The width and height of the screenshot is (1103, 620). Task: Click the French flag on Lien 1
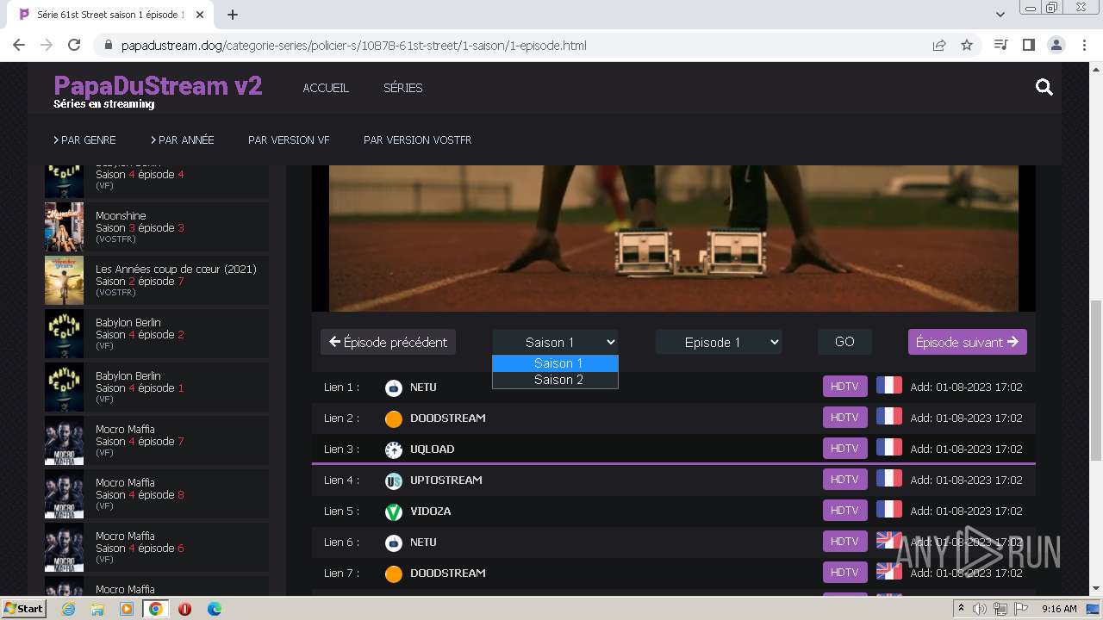888,386
